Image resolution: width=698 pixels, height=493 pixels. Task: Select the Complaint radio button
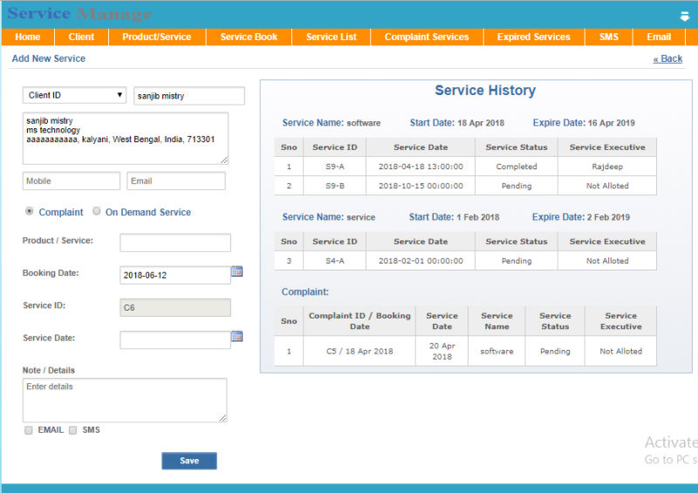pyautogui.click(x=30, y=211)
